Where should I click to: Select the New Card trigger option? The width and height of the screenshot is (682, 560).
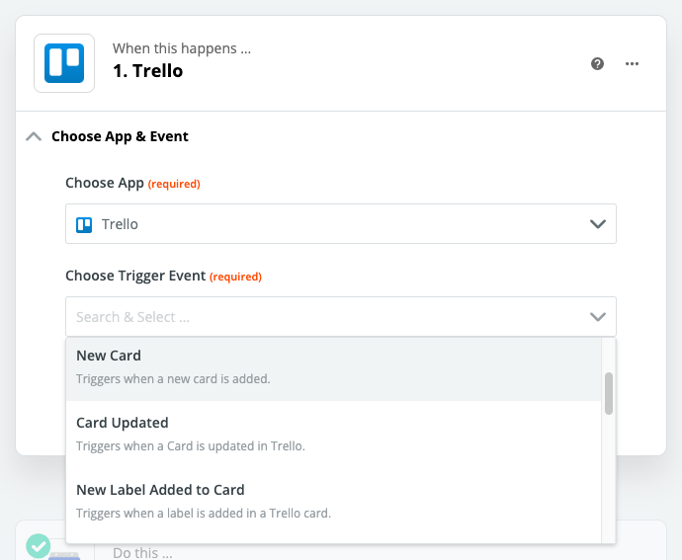334,367
